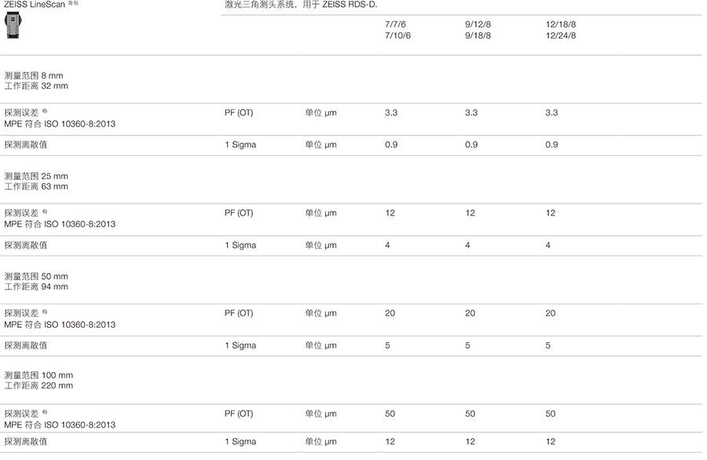Select the 4 value in the 9/12/8 column
Image resolution: width=707 pixels, height=460 pixels.
pos(467,245)
